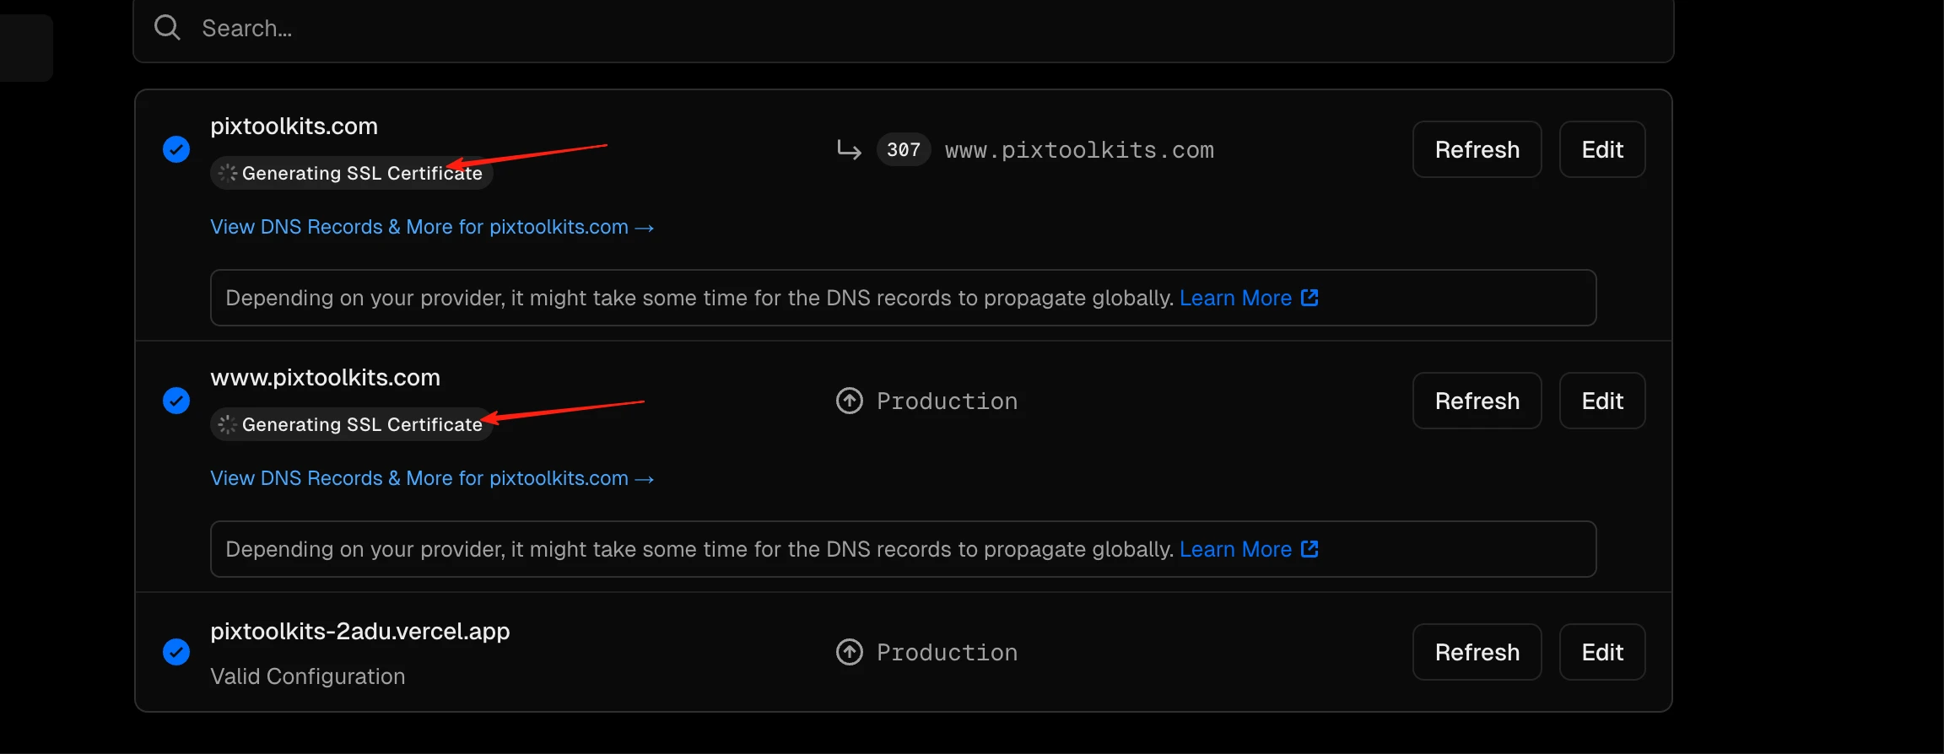The height and width of the screenshot is (754, 1944).
Task: Click the spinner icon in www.pixtoolkits.com SSL badge
Action: tap(228, 424)
